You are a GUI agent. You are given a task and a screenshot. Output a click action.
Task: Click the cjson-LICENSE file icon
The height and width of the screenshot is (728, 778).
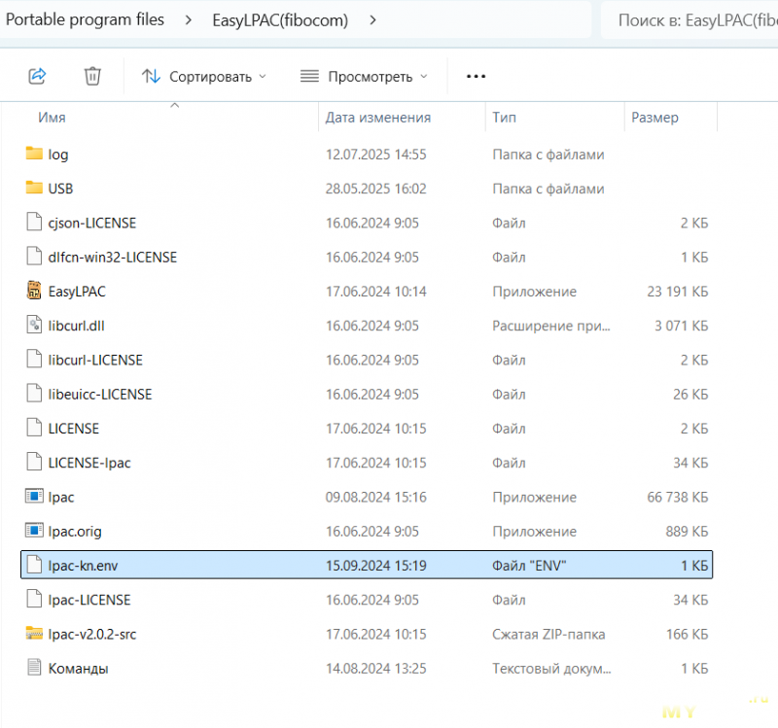34,222
